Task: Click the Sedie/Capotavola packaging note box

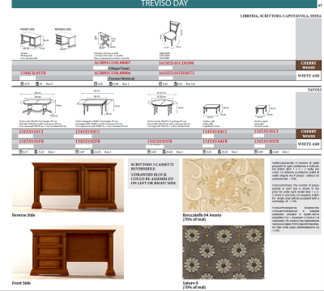Action: tap(296, 196)
